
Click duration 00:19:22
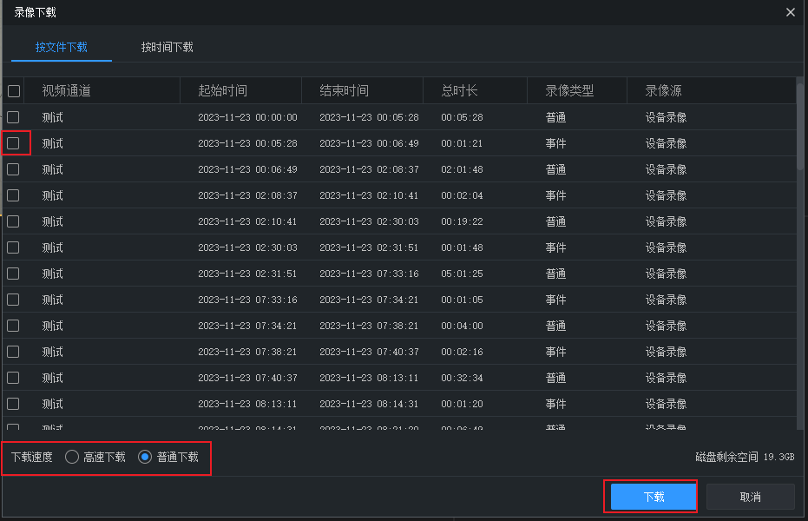(463, 221)
